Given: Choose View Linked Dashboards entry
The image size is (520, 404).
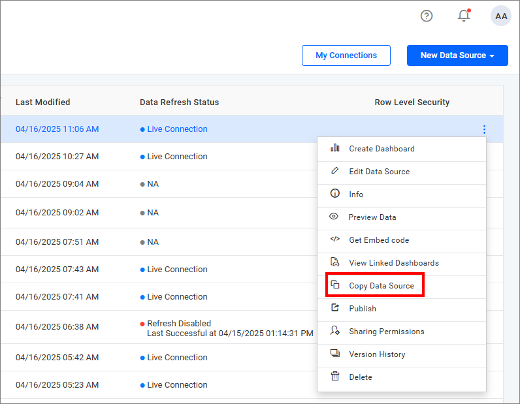Looking at the screenshot, I should 402,263.
